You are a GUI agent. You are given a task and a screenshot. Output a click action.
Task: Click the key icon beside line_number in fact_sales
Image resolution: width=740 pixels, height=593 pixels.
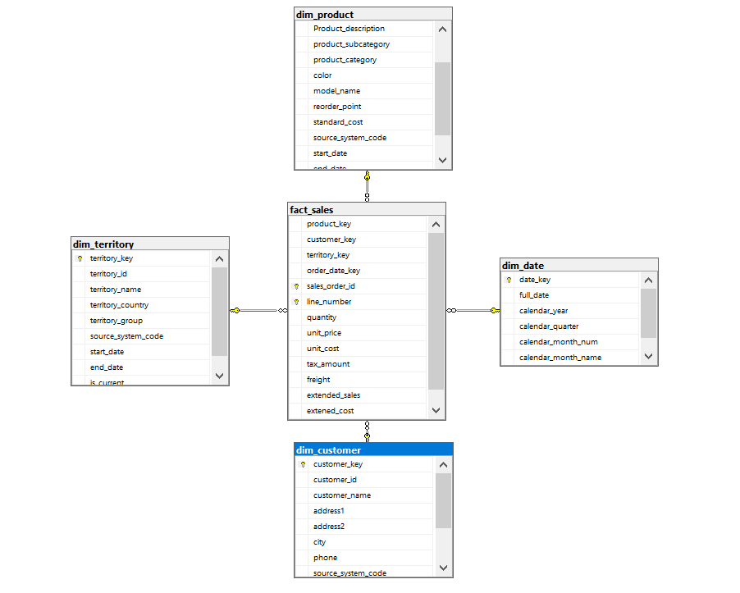[295, 301]
